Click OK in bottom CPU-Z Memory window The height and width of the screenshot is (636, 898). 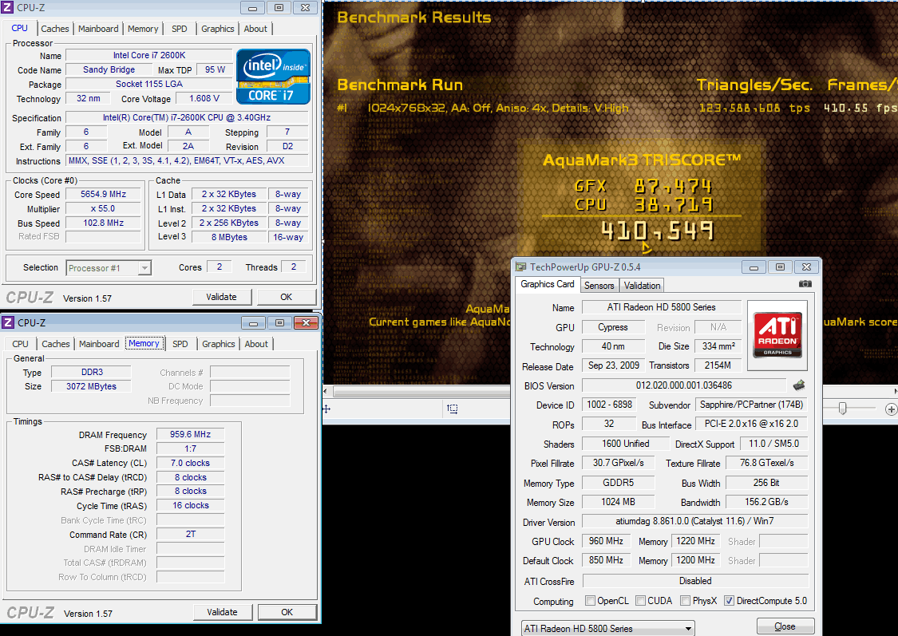tap(287, 612)
